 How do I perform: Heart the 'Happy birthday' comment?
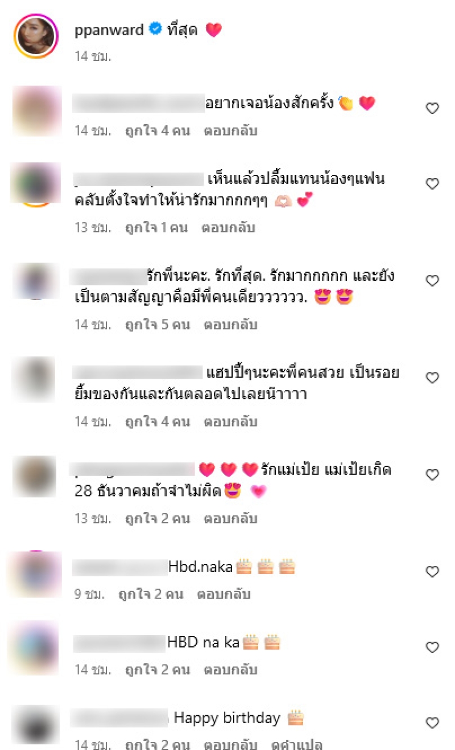coord(433,723)
